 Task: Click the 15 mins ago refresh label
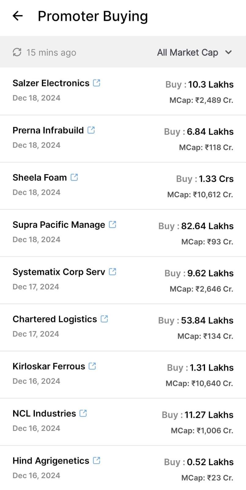51,53
